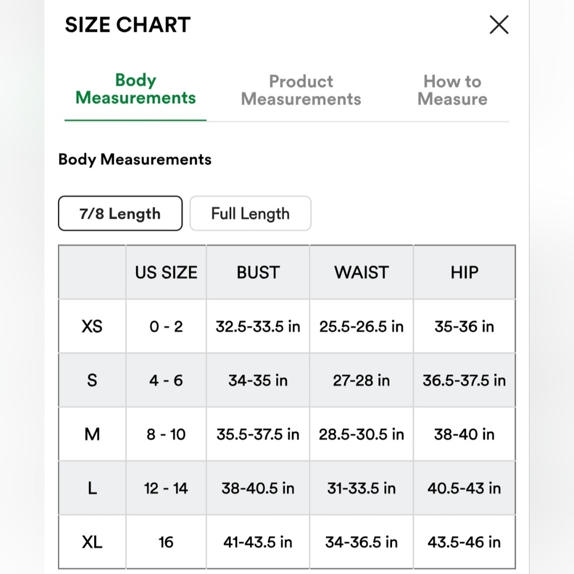Click the US SIZE column header
This screenshot has width=574, height=574.
[x=165, y=272]
